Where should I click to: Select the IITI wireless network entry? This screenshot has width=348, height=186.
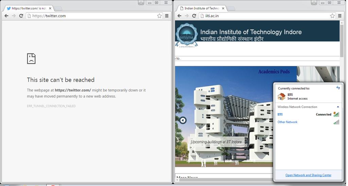point(308,114)
